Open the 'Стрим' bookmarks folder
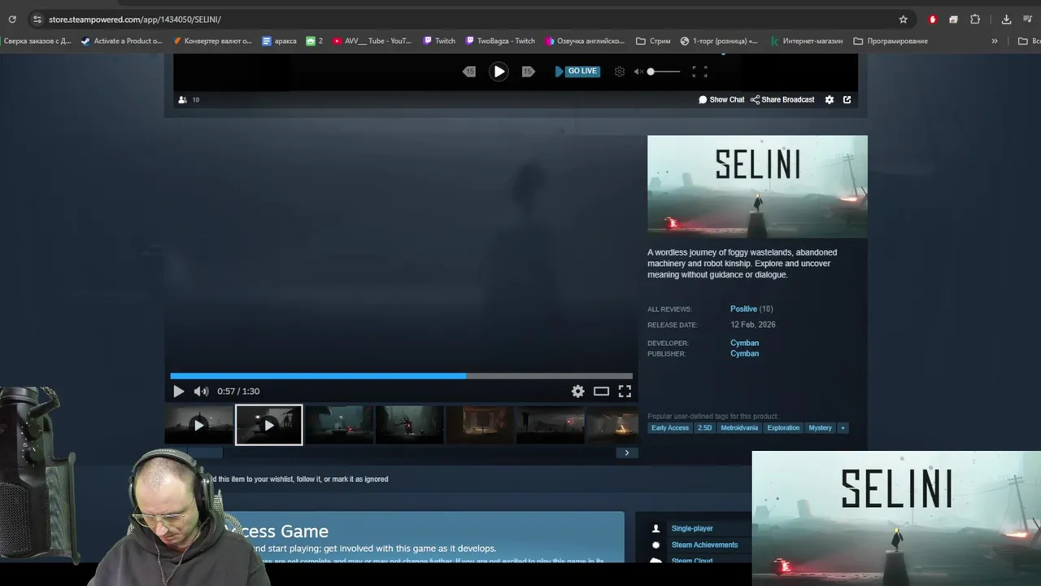1041x586 pixels. (653, 41)
